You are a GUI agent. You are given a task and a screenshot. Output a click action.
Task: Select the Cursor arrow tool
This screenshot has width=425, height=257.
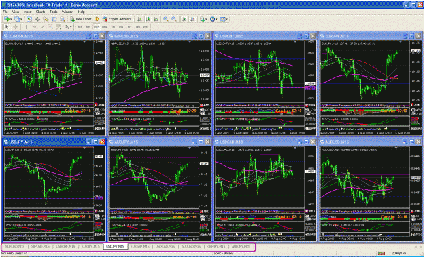(7, 27)
